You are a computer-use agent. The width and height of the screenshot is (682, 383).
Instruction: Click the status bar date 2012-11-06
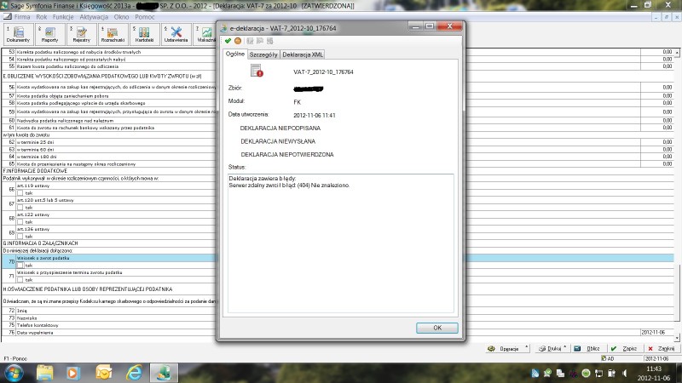click(x=656, y=358)
